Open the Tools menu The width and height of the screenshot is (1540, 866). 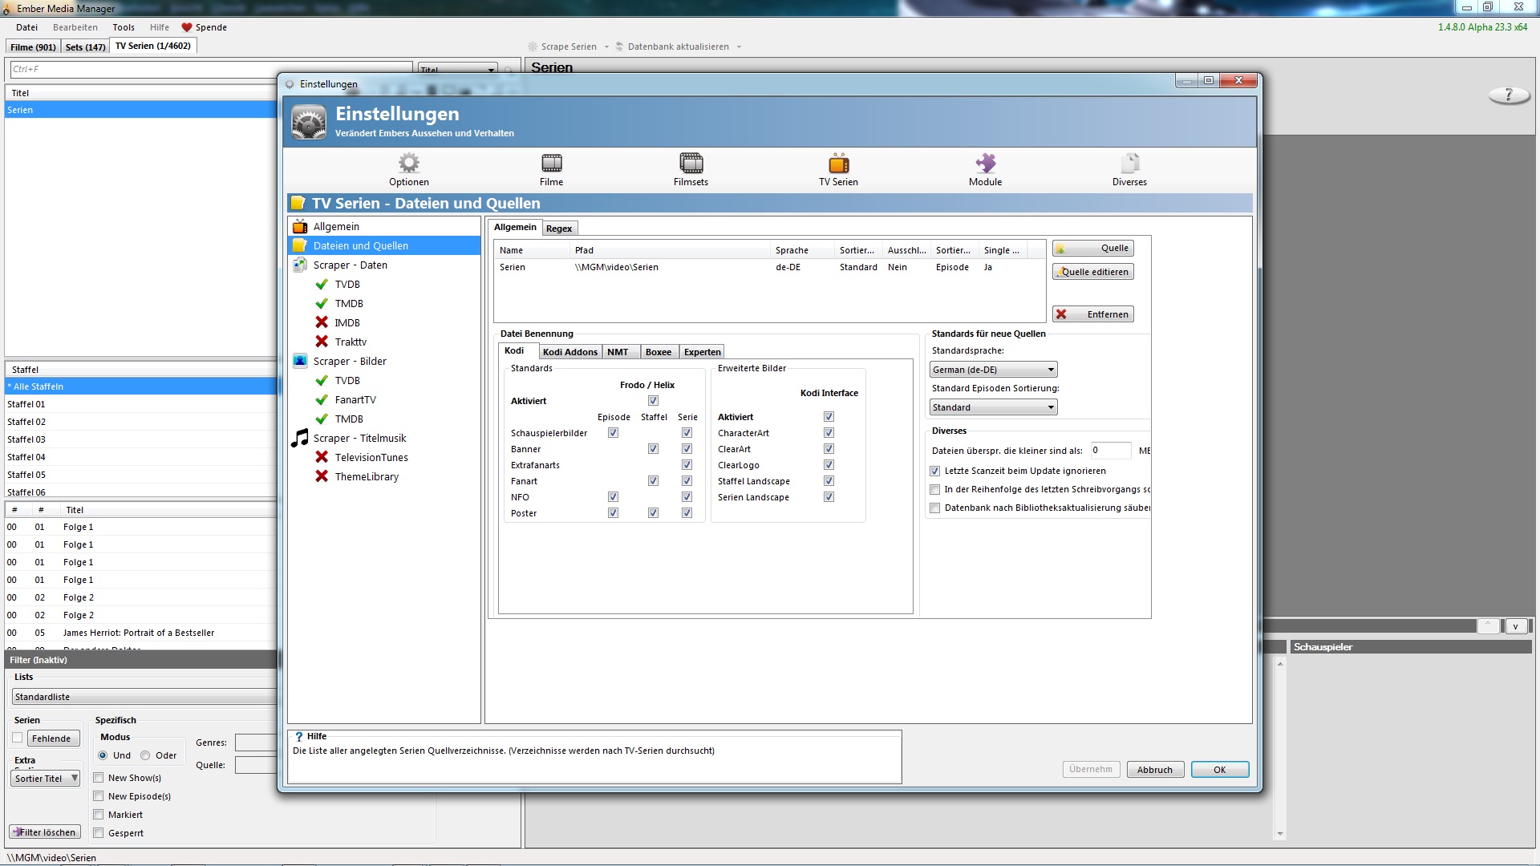pos(124,27)
